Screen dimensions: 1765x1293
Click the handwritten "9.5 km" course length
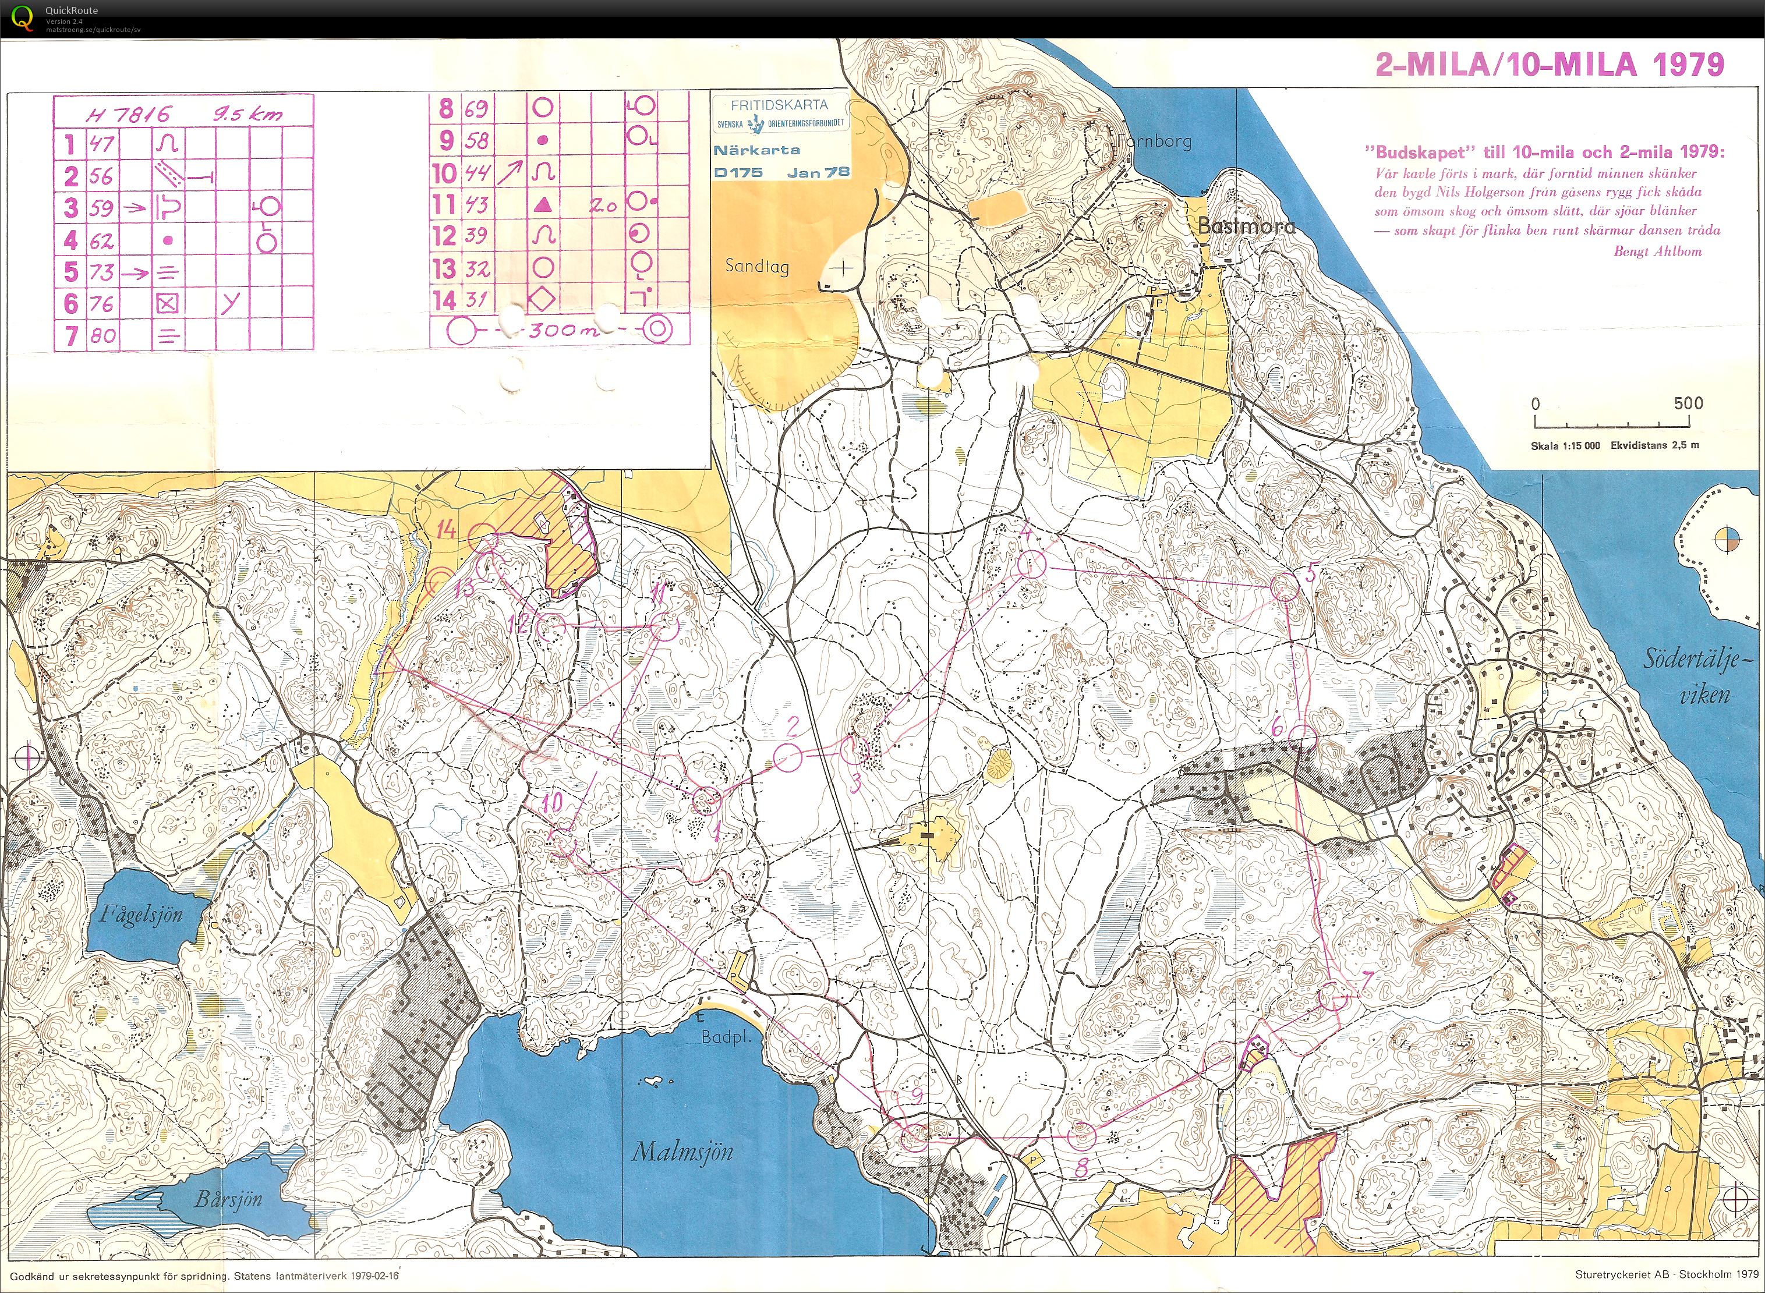click(248, 114)
